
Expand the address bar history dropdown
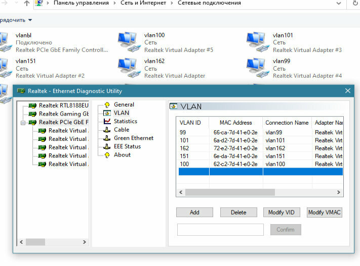tap(339, 3)
